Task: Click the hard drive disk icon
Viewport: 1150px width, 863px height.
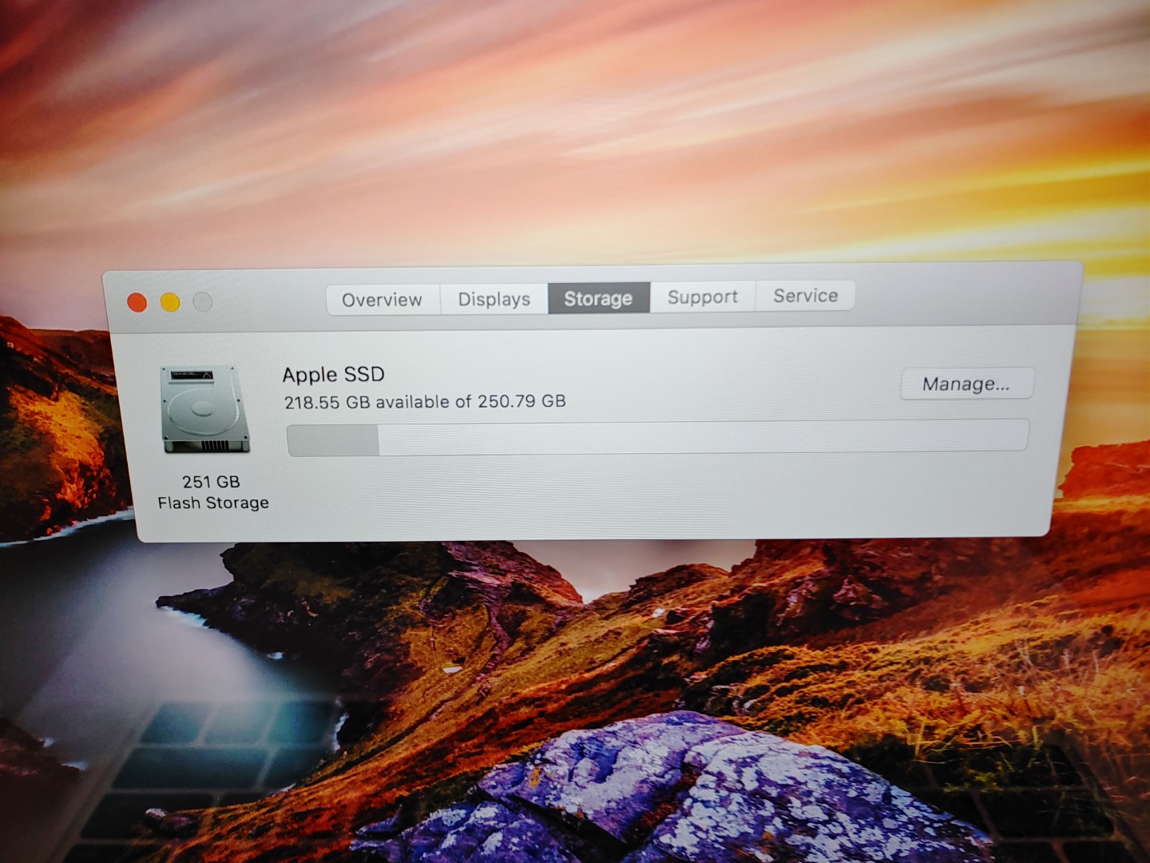Action: pyautogui.click(x=205, y=410)
